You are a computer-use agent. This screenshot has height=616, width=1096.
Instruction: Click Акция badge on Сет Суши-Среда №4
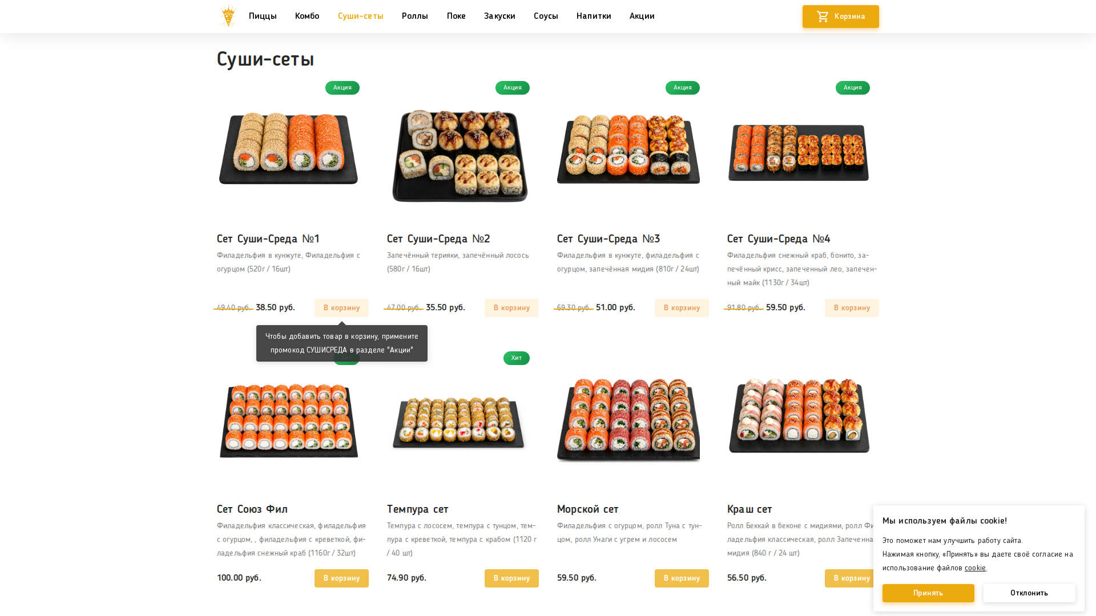tap(853, 88)
